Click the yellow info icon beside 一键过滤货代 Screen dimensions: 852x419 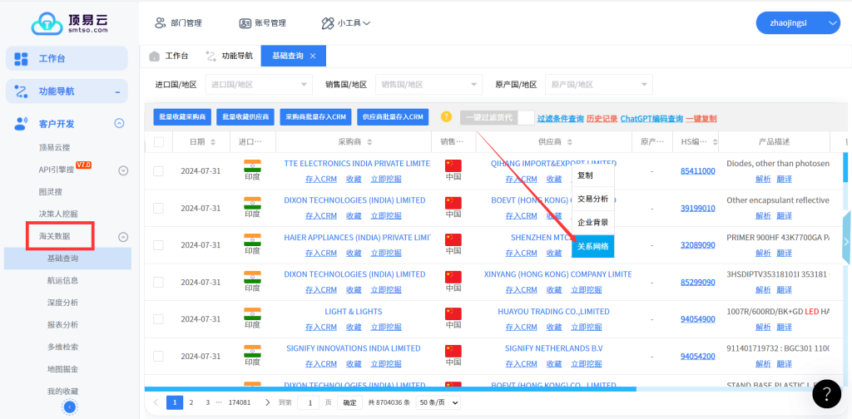coord(446,118)
